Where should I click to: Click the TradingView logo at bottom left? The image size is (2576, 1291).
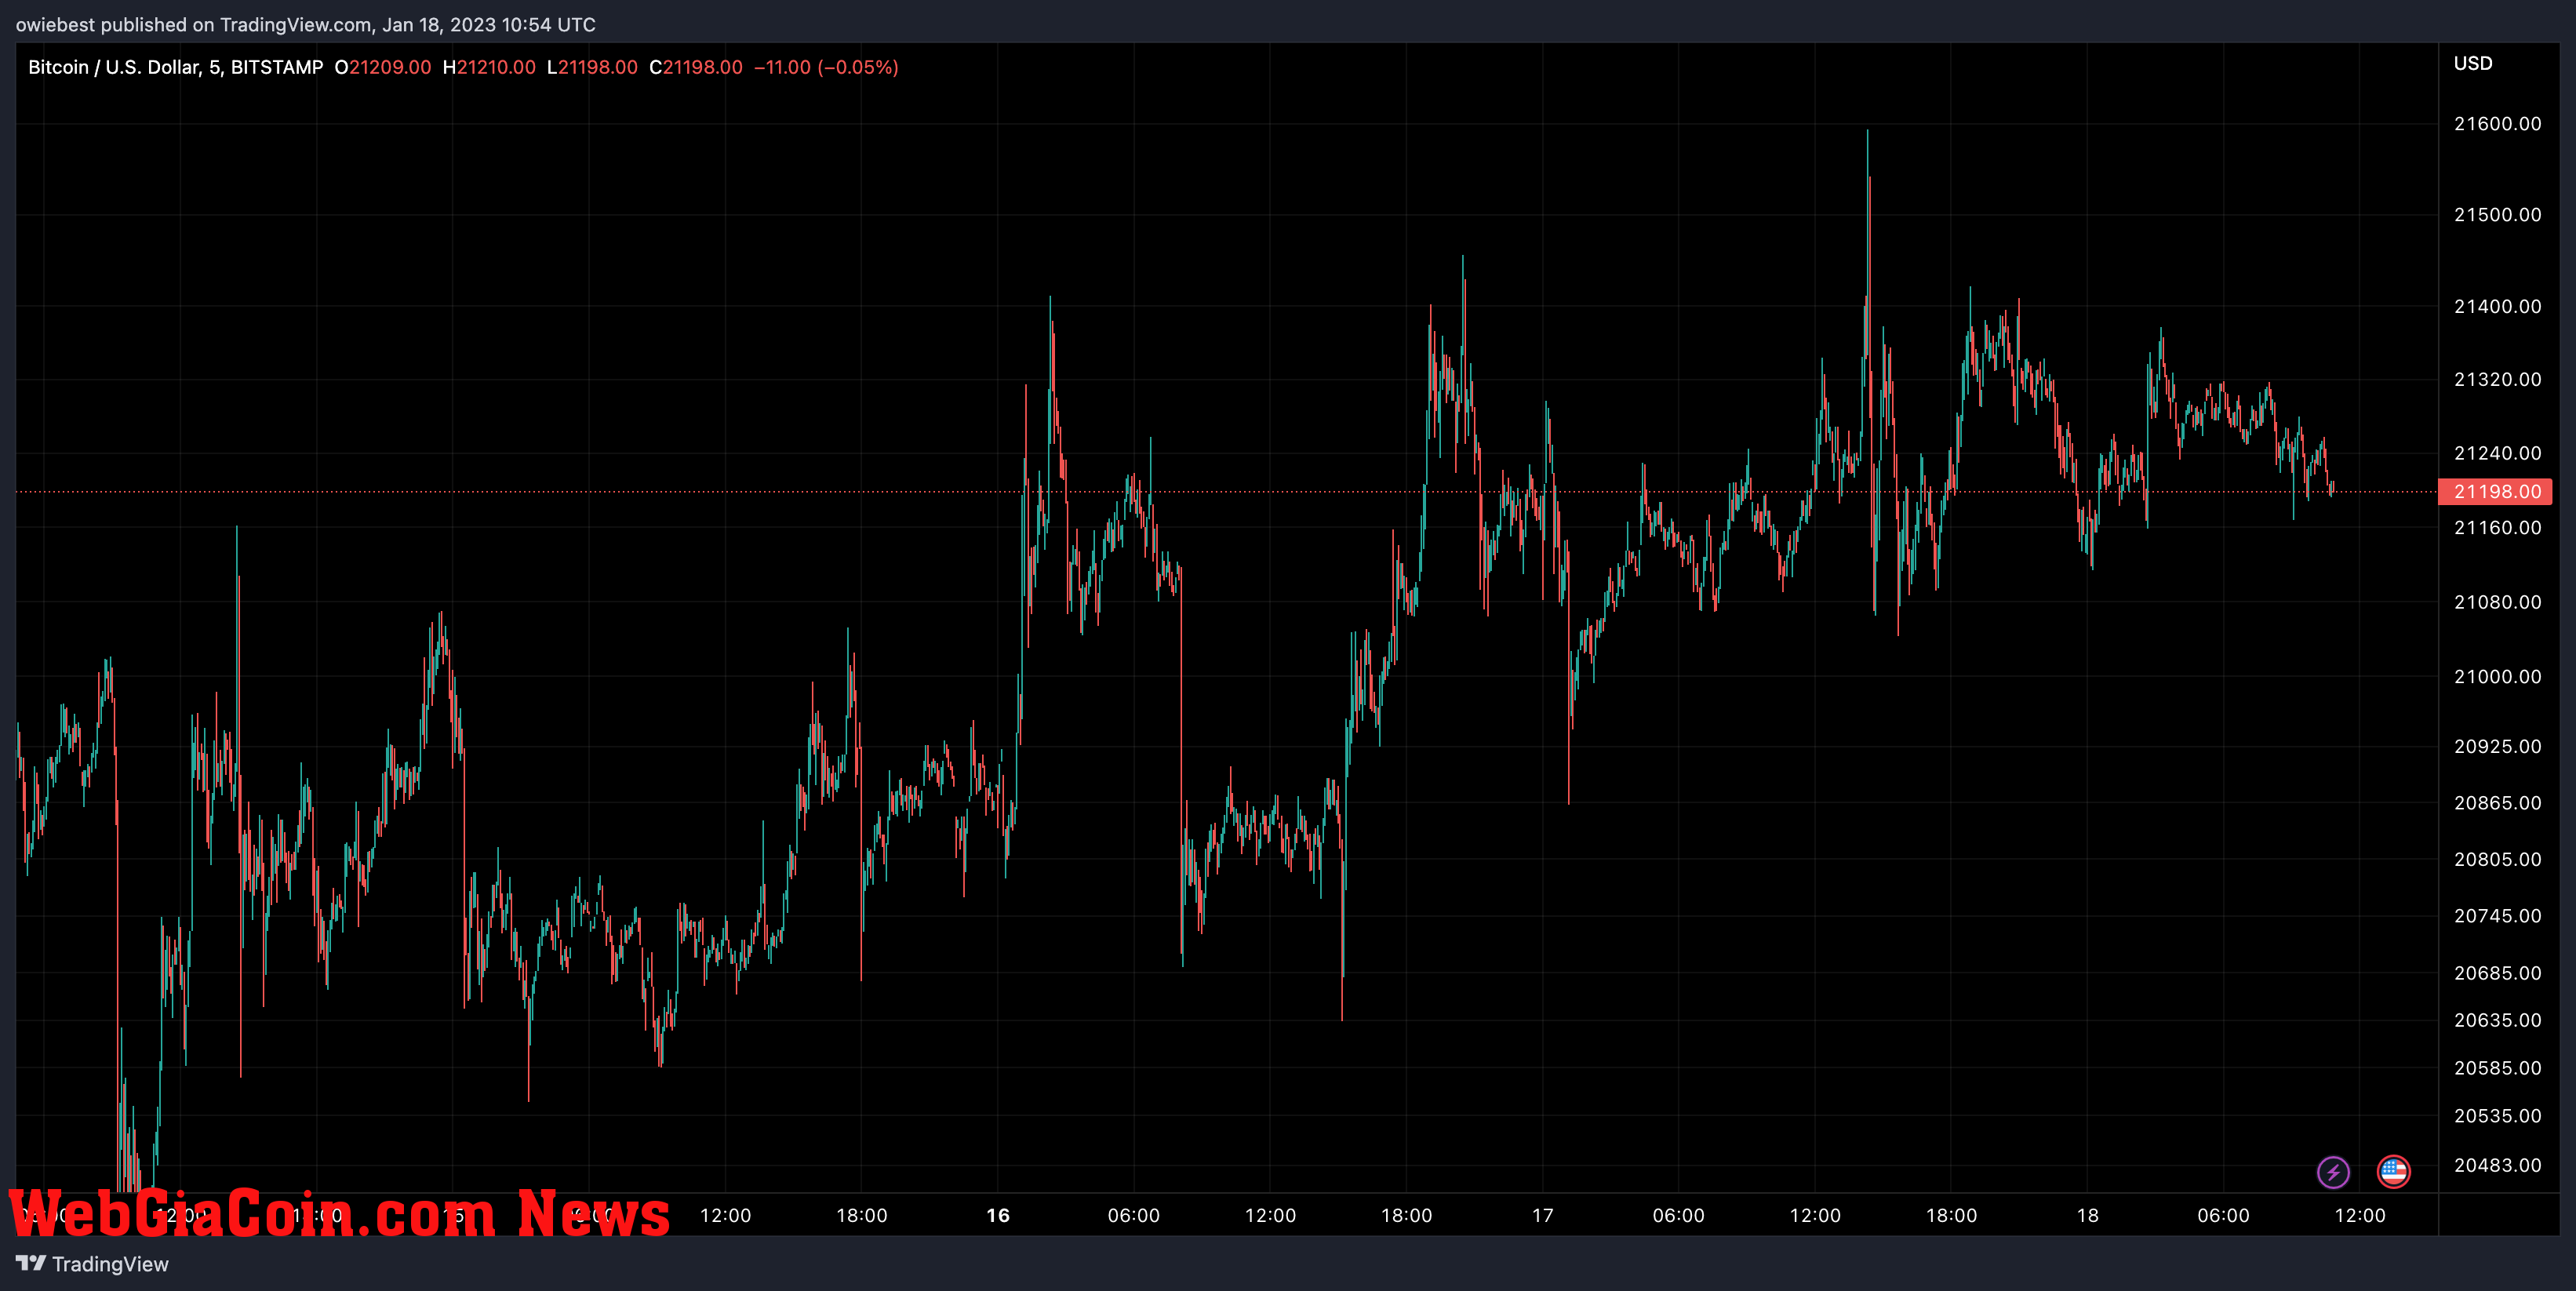[31, 1263]
